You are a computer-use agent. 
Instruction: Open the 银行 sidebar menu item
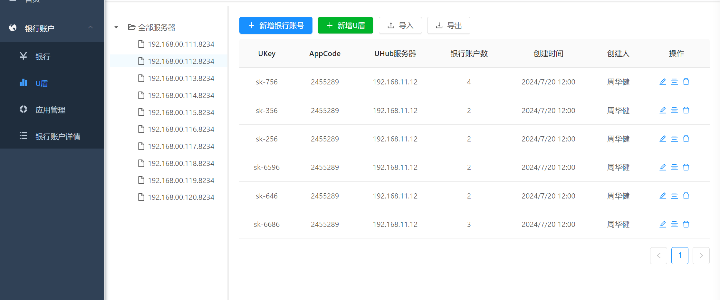click(43, 57)
